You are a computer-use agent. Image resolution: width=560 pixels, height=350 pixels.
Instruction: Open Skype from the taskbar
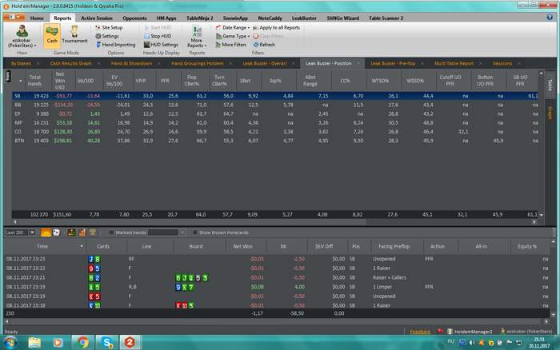[x=106, y=343]
